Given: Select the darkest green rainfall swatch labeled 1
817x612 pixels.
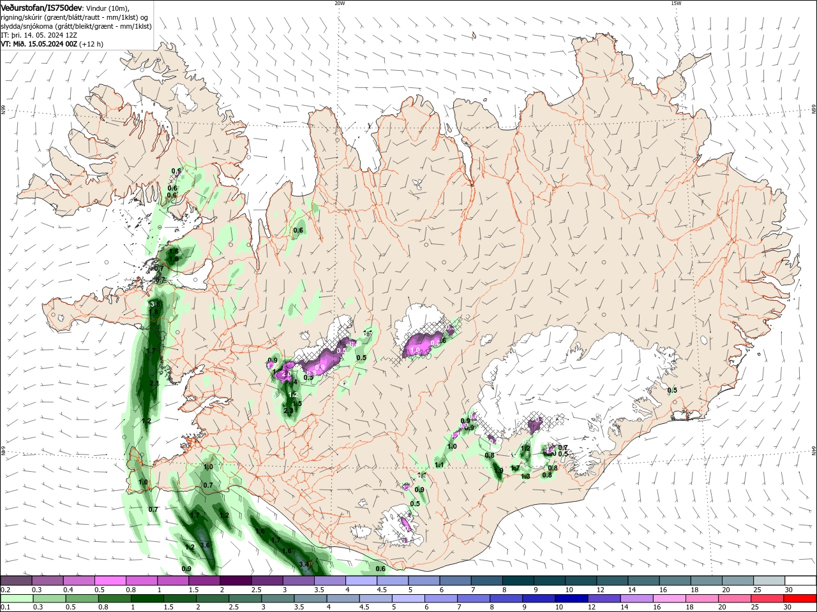Looking at the screenshot, I should [x=147, y=599].
